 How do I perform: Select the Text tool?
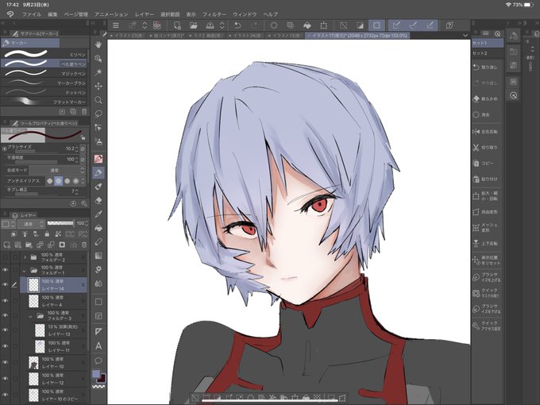pyautogui.click(x=98, y=345)
